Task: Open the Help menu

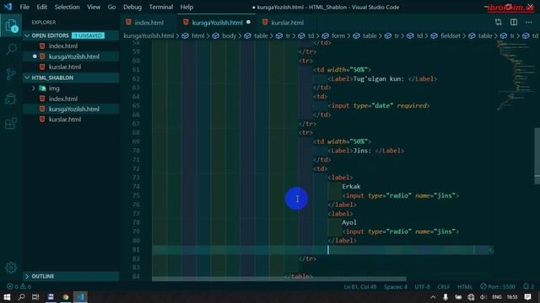Action: 186,7
